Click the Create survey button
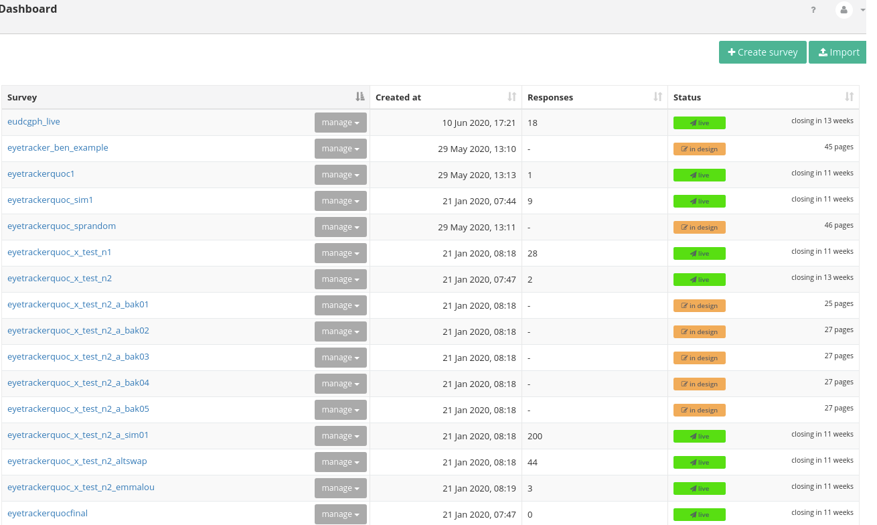This screenshot has width=877, height=525. tap(763, 52)
